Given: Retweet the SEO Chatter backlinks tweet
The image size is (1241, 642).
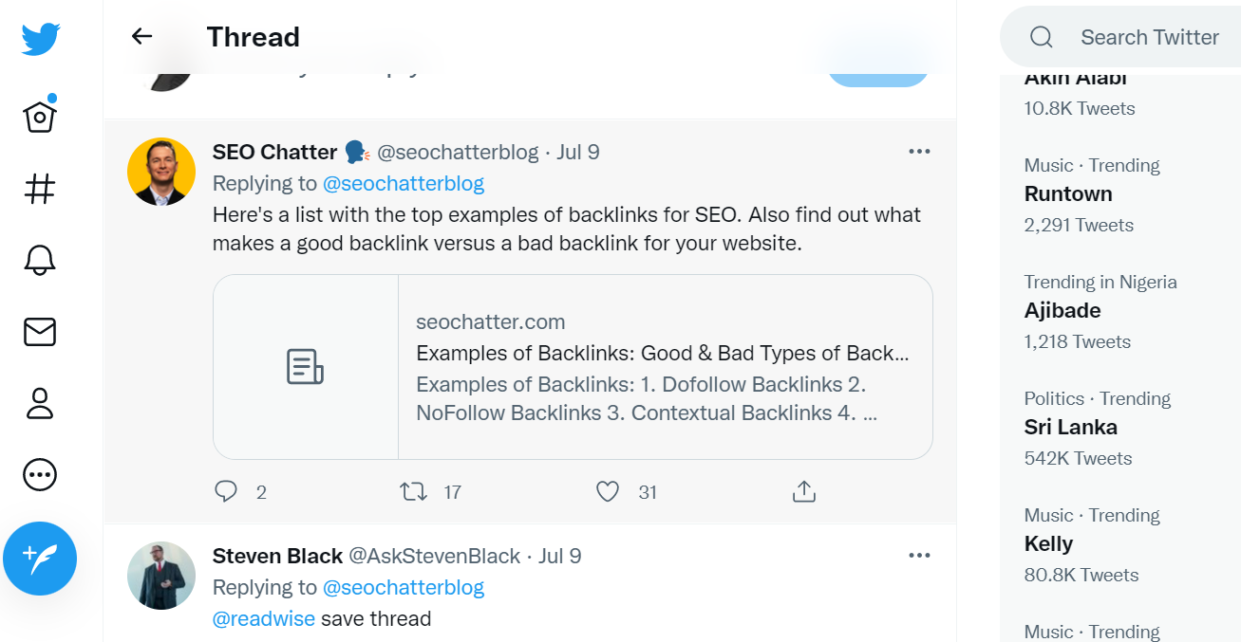Looking at the screenshot, I should [x=413, y=491].
